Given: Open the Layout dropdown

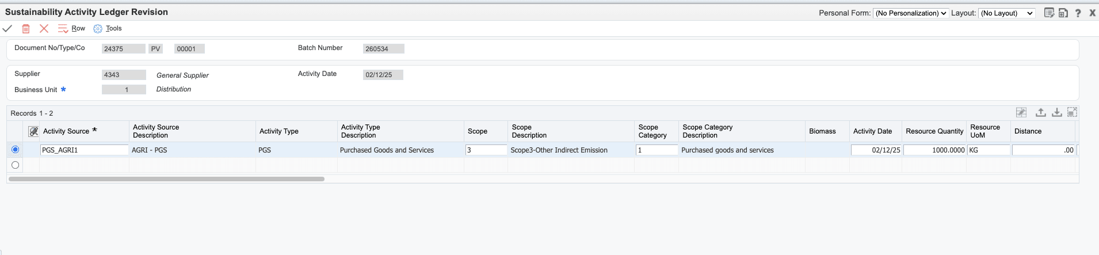Looking at the screenshot, I should [1007, 13].
